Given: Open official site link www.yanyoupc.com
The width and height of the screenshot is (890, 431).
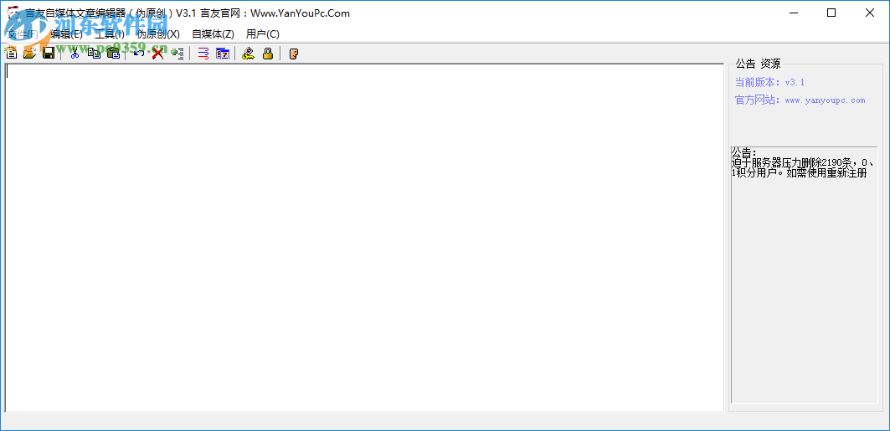Looking at the screenshot, I should (825, 100).
